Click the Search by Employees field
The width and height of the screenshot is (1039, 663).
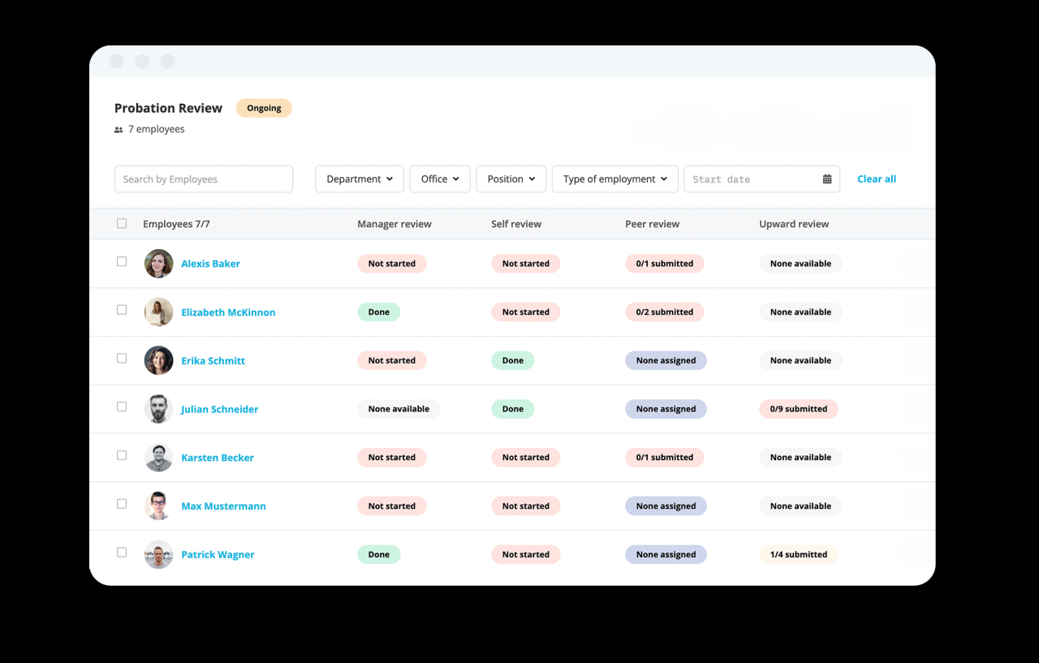point(203,179)
